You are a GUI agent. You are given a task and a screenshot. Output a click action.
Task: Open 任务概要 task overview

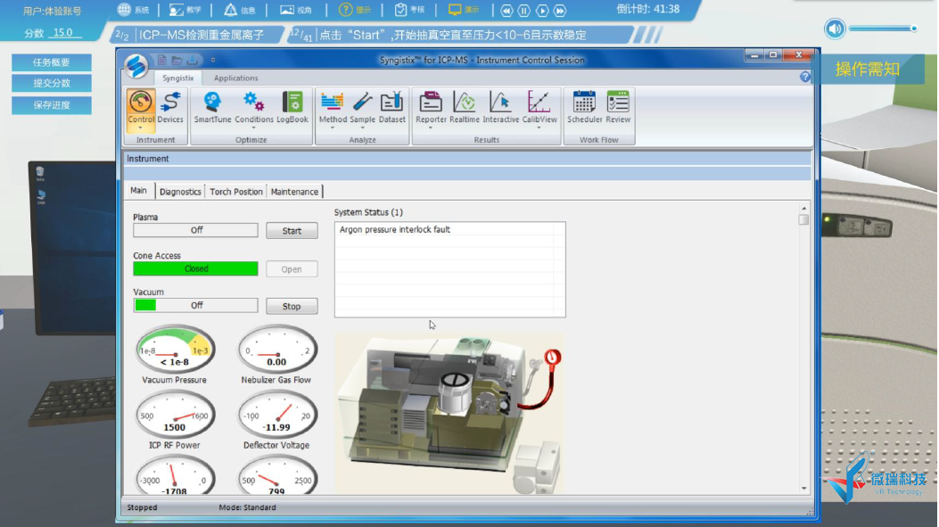pos(52,62)
